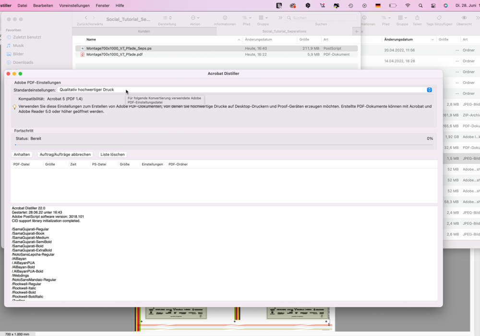
Task: Click the PDF-Datei column header in Distiller
Action: [22, 164]
